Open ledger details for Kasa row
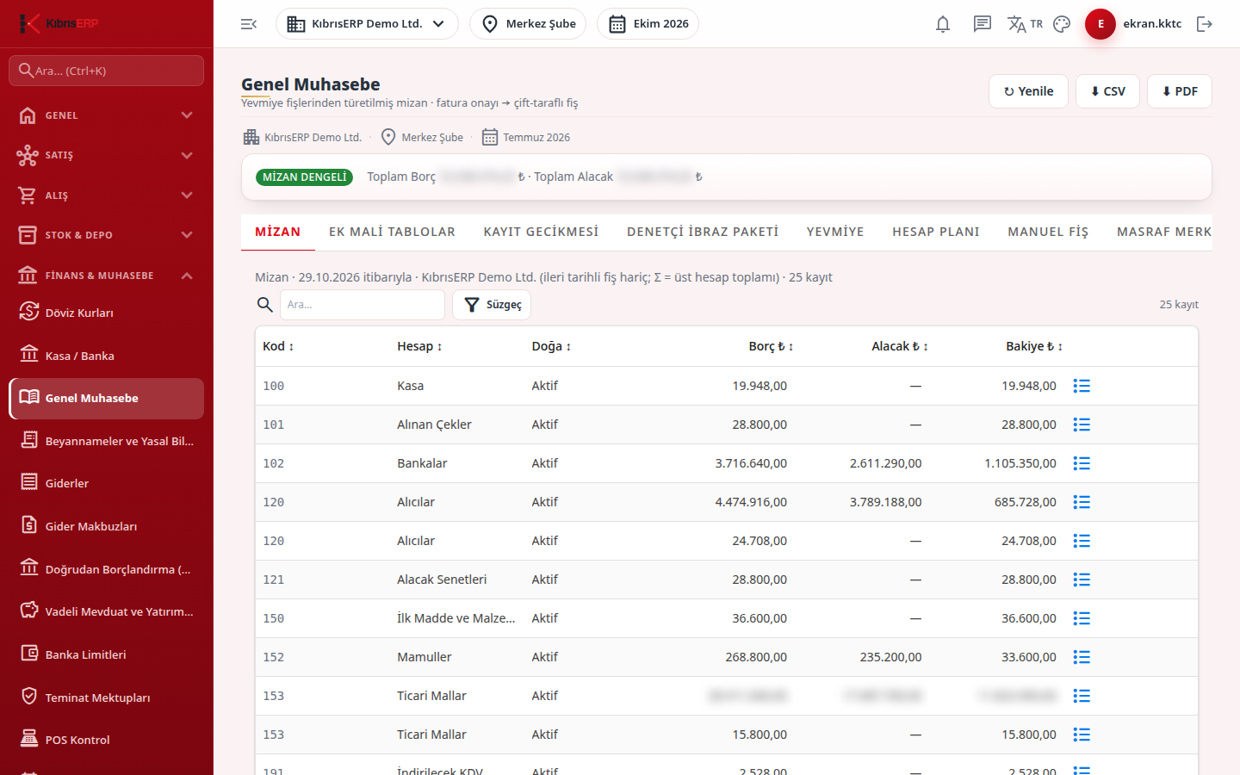This screenshot has height=775, width=1240. 1082,386
